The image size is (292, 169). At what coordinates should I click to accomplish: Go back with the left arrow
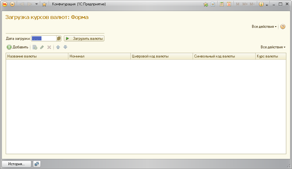click(22, 4)
